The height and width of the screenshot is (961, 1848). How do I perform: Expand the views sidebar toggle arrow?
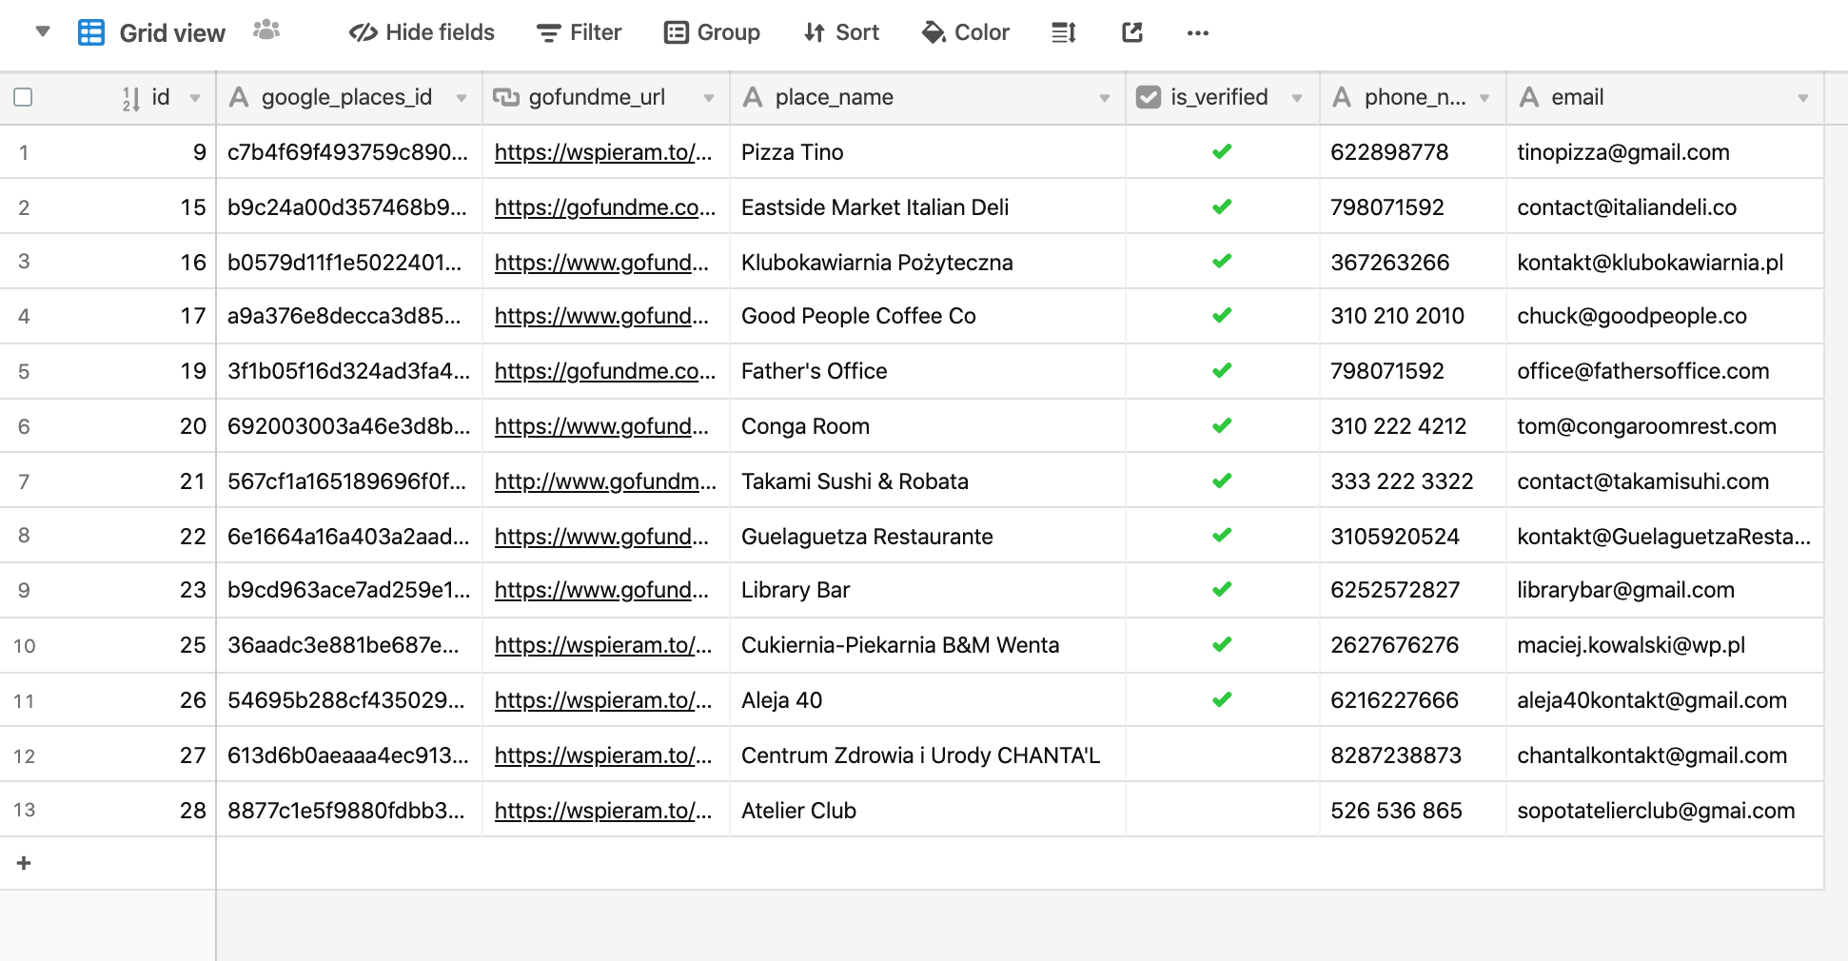(x=42, y=31)
